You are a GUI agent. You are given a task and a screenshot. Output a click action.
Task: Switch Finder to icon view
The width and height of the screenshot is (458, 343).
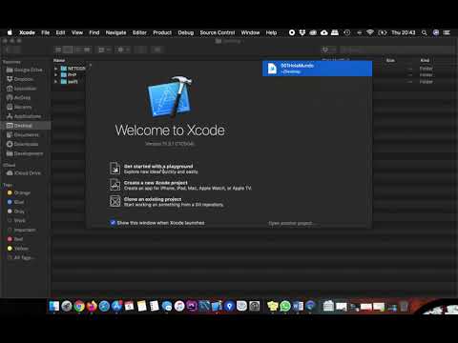pyautogui.click(x=58, y=50)
